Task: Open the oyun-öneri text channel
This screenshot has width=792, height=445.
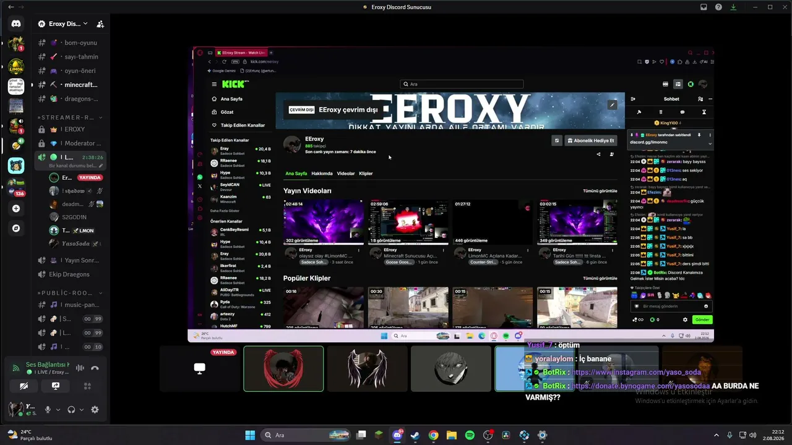Action: 71,71
